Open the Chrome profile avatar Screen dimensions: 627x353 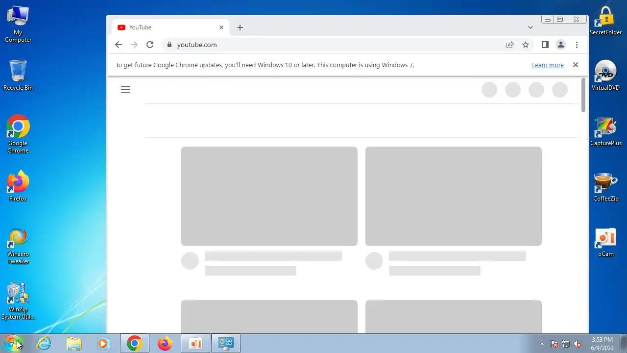point(561,45)
